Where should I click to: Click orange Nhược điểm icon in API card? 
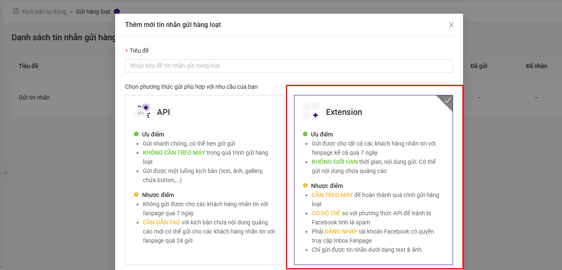click(x=136, y=195)
